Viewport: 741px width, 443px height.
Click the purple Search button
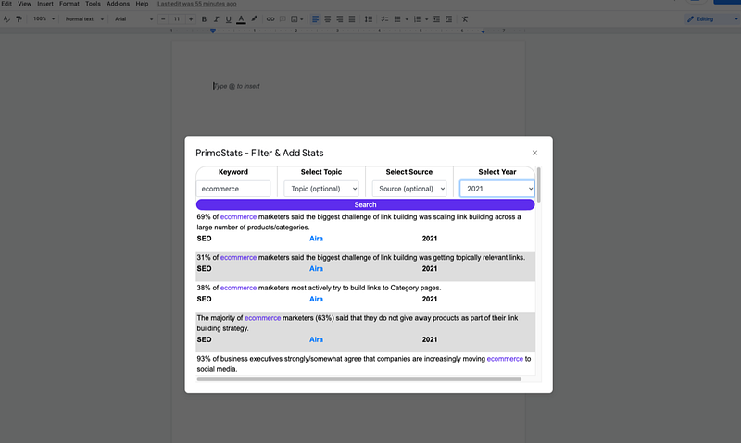click(365, 204)
